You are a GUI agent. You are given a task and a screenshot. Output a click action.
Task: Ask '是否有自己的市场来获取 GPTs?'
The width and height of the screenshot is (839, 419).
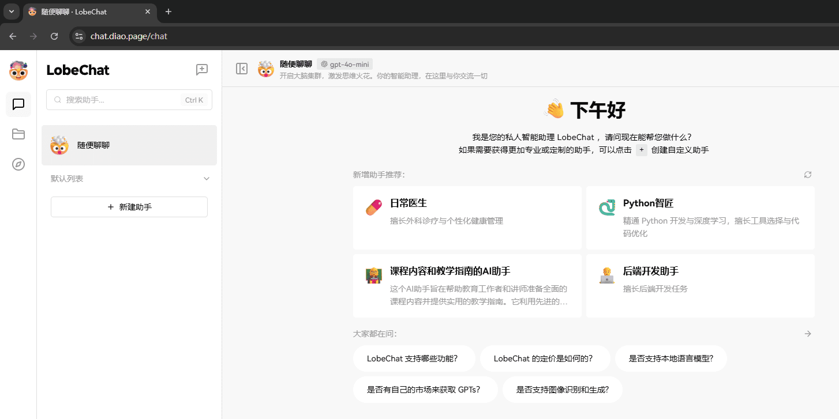click(x=425, y=390)
